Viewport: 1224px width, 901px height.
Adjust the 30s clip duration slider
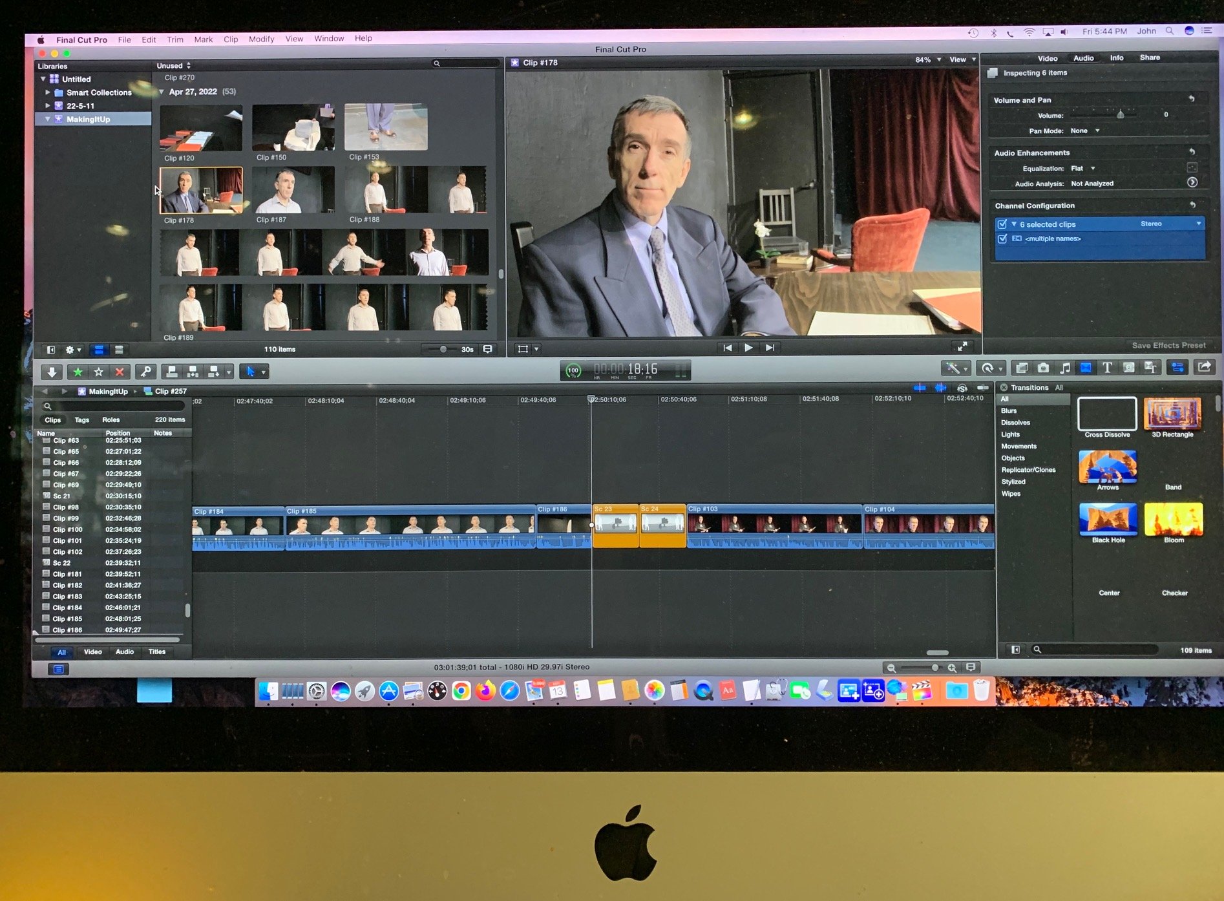[x=443, y=349]
